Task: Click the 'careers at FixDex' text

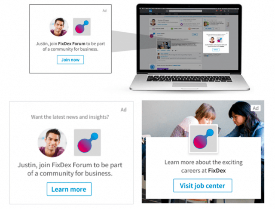Action: coord(203,171)
